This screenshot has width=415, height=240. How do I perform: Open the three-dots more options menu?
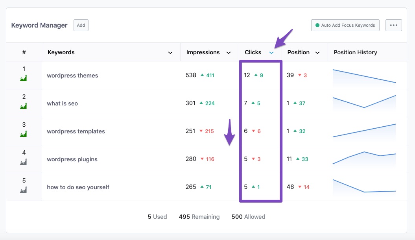394,25
